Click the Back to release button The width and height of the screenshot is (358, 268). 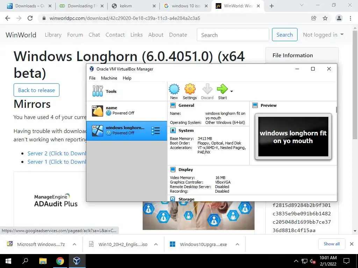click(36, 90)
